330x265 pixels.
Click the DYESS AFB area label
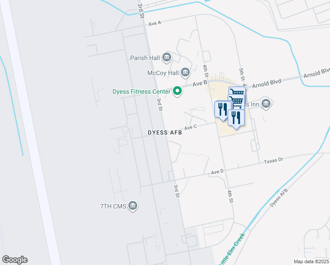pos(165,132)
